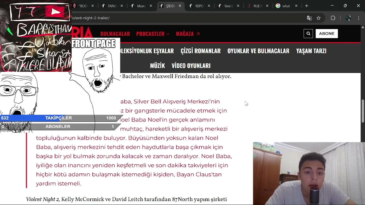This screenshot has height=205, width=365.
Task: Click the translate page icon
Action: pos(309,18)
